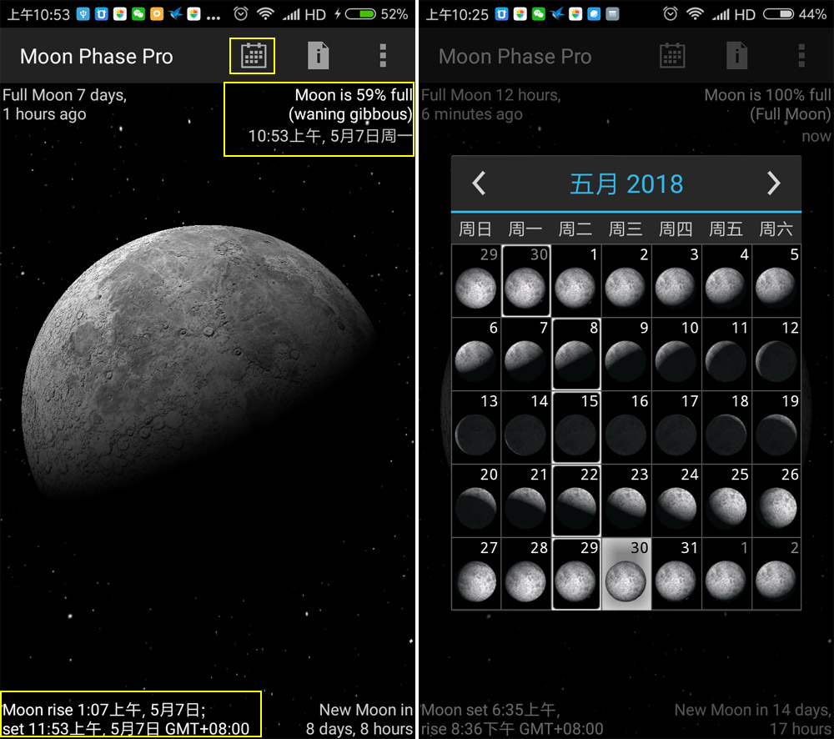This screenshot has height=739, width=834.
Task: Select May 29 full moon cell
Action: pos(576,574)
